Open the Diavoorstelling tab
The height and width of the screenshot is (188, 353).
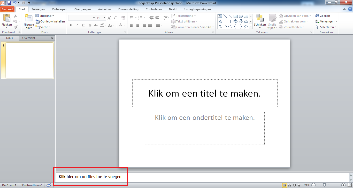click(x=128, y=9)
